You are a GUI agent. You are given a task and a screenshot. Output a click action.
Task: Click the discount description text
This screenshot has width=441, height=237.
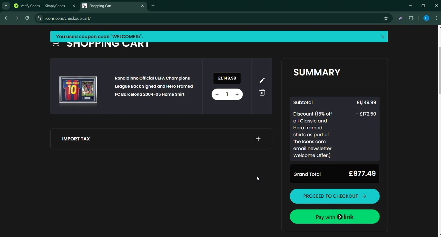point(313,135)
